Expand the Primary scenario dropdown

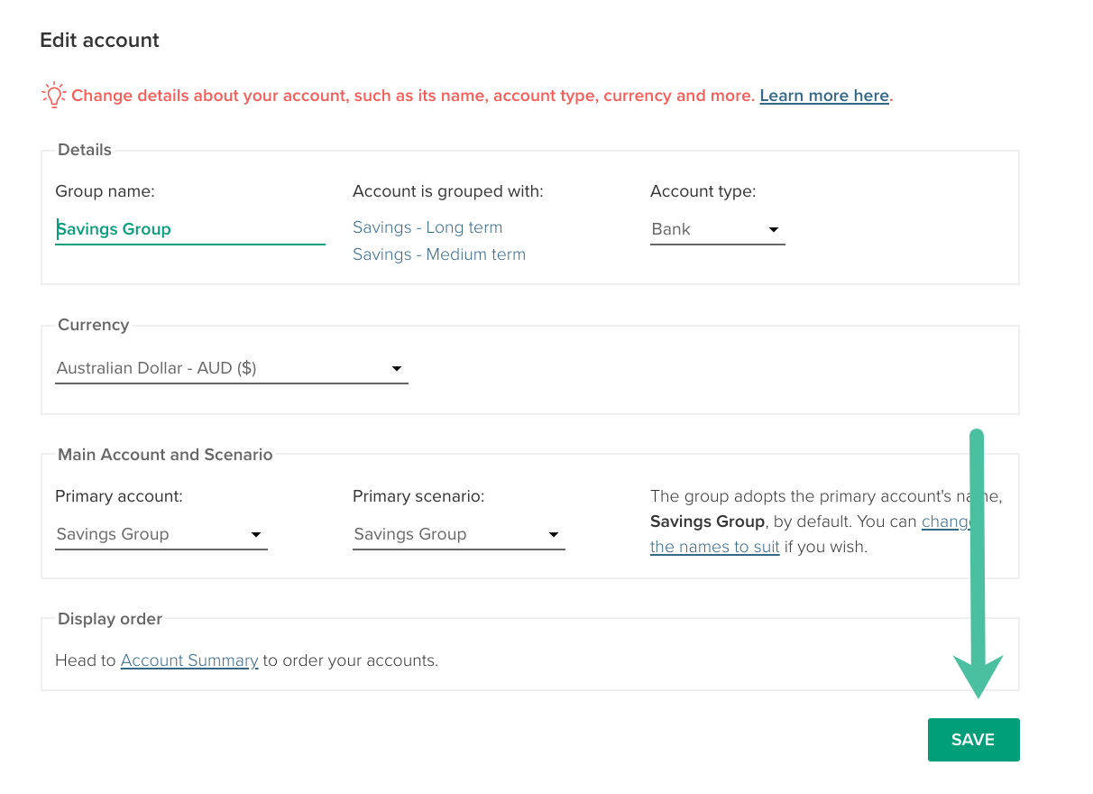click(x=446, y=534)
